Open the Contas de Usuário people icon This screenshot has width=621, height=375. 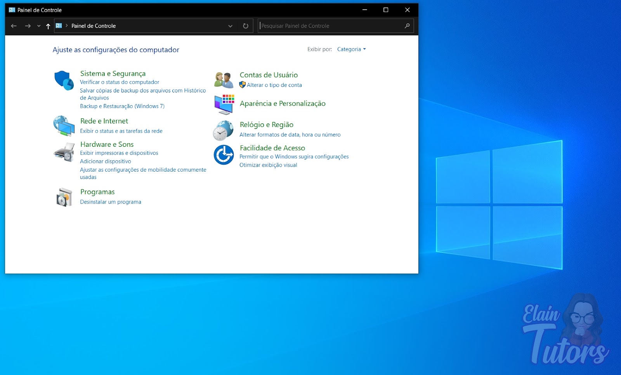click(224, 80)
